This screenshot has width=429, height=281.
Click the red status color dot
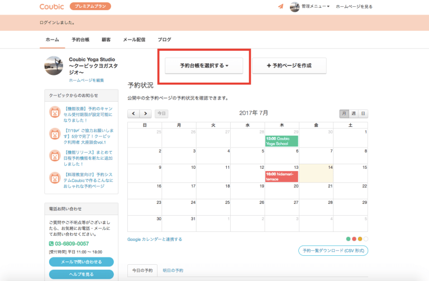pos(354,239)
